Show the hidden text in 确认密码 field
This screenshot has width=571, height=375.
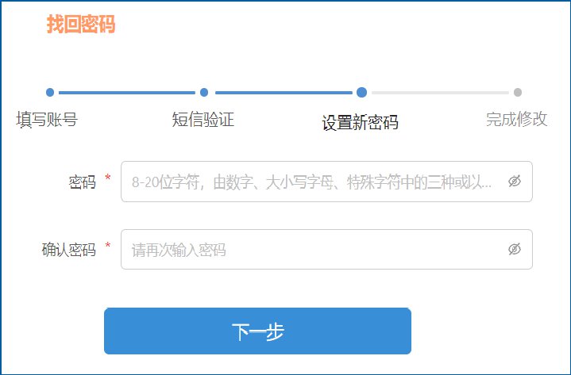(x=514, y=250)
